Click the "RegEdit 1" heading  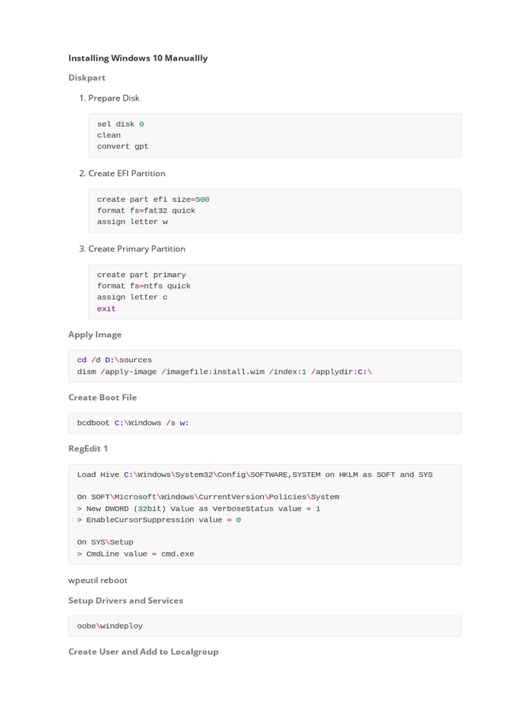tap(88, 448)
